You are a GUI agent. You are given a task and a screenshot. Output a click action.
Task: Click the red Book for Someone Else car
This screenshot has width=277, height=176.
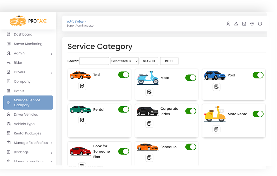coord(80,151)
